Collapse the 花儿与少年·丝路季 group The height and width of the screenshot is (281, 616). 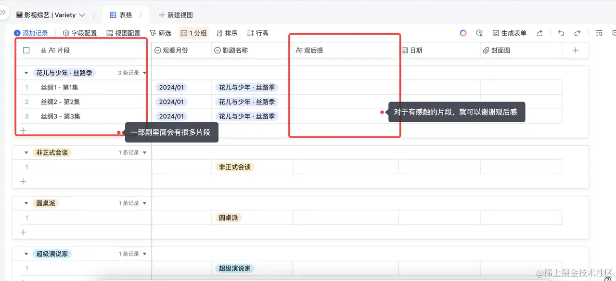[x=26, y=73]
